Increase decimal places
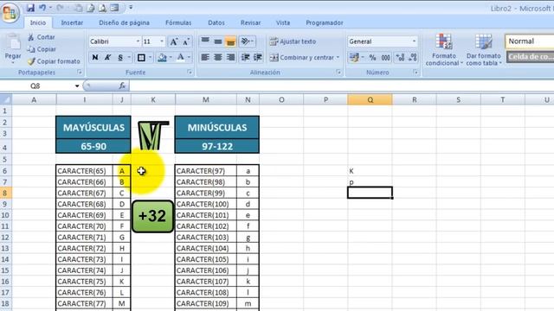This screenshot has height=311, width=554. [400, 57]
